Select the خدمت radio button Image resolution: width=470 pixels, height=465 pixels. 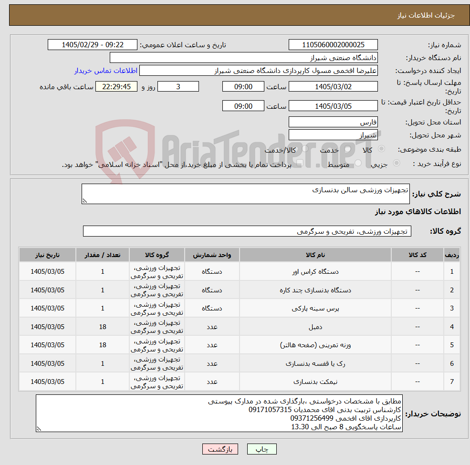click(x=347, y=149)
